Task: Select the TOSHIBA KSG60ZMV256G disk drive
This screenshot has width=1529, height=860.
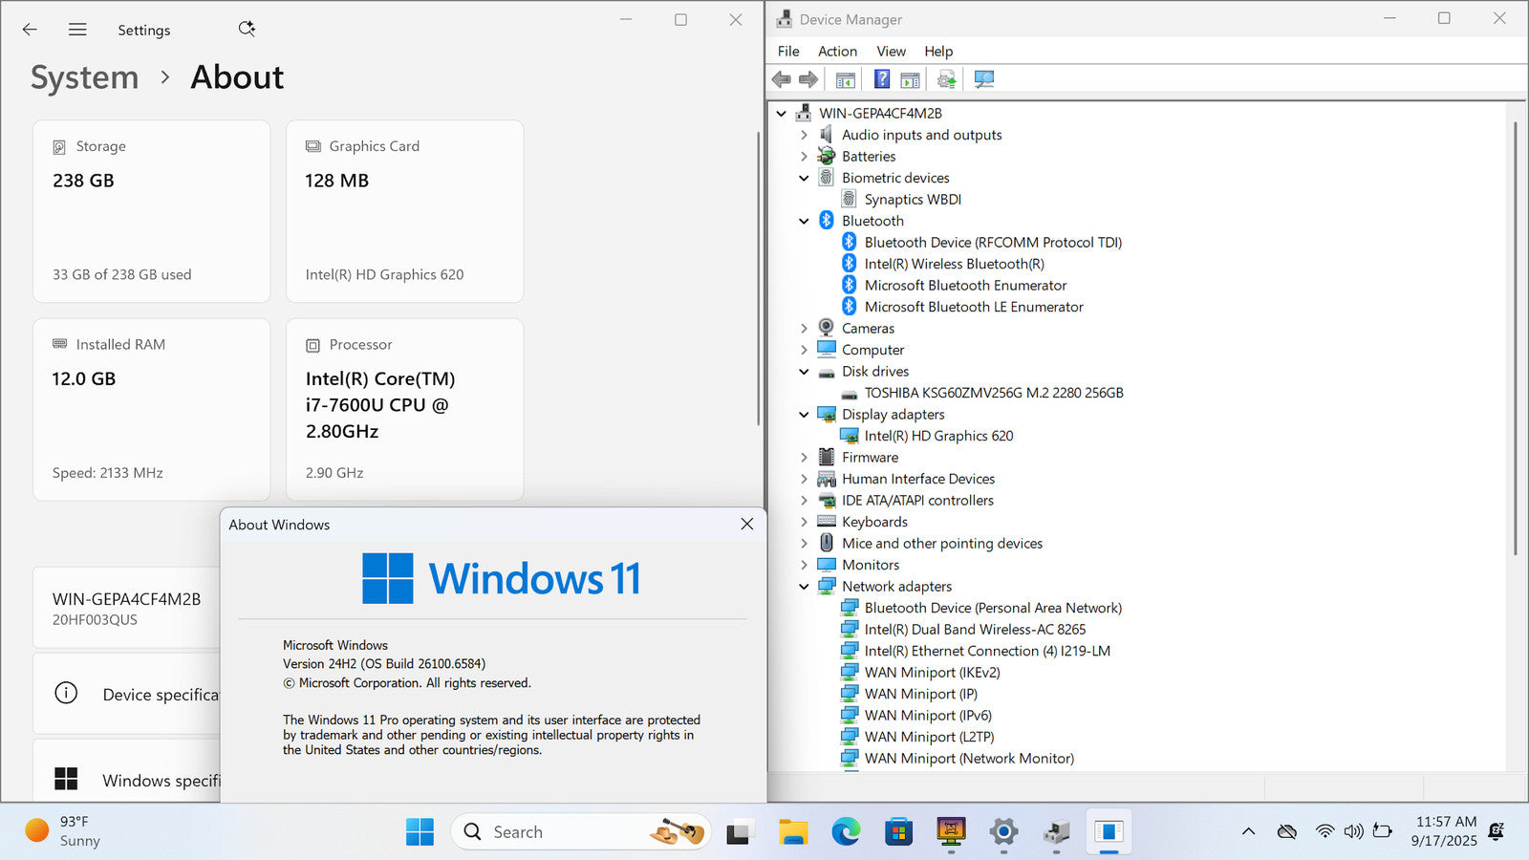Action: 993,393
